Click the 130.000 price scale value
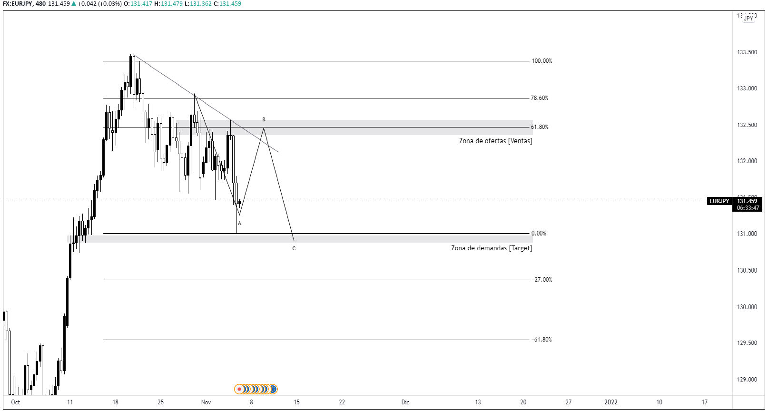Image resolution: width=768 pixels, height=411 pixels. coord(747,307)
